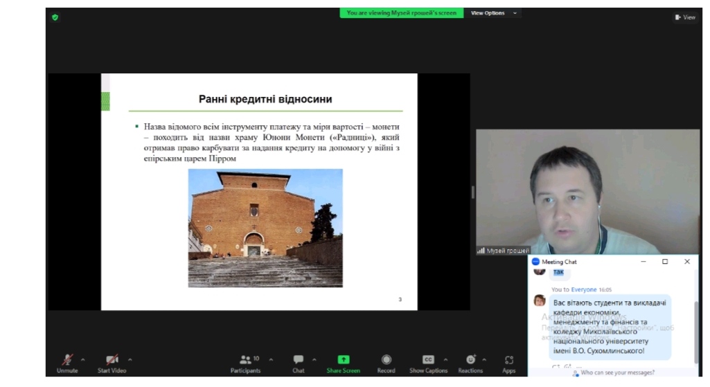Open the Apps icon

(509, 359)
